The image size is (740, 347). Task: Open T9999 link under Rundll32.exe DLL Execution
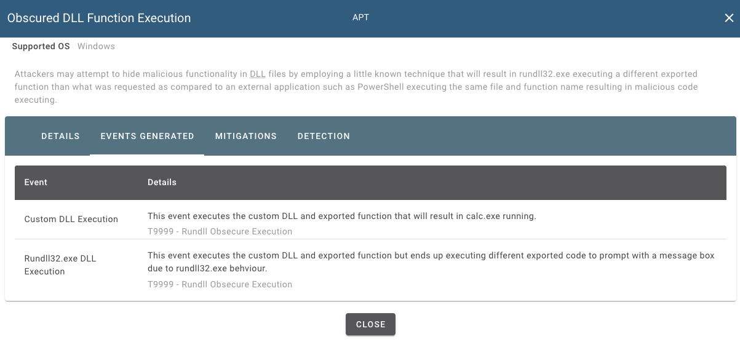(220, 284)
